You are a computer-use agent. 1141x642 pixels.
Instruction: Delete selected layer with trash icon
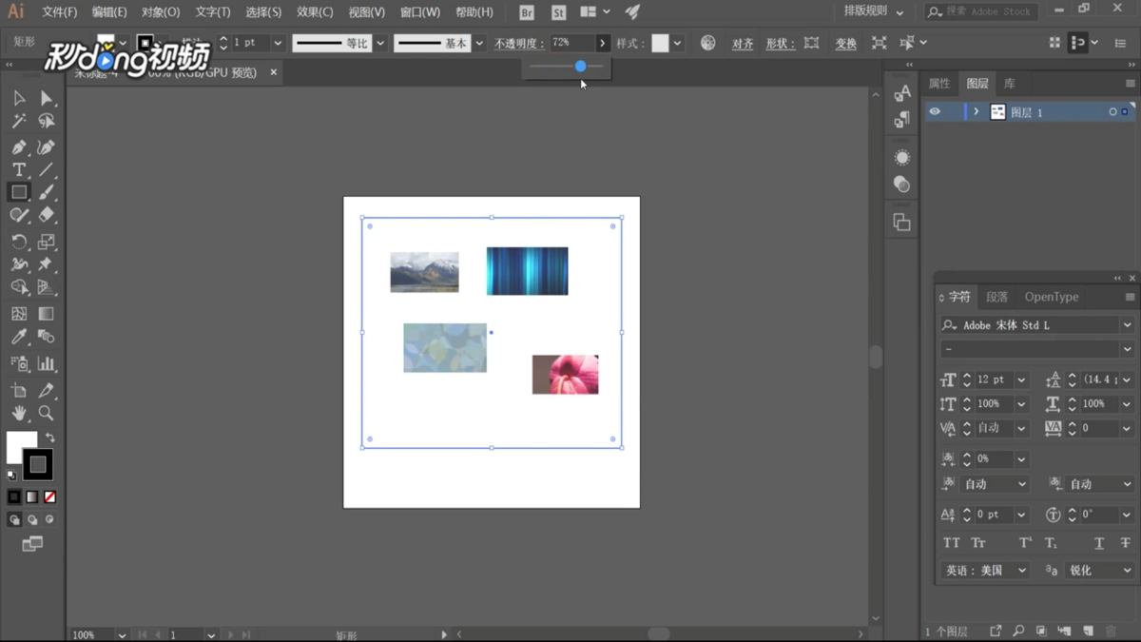click(x=1110, y=631)
